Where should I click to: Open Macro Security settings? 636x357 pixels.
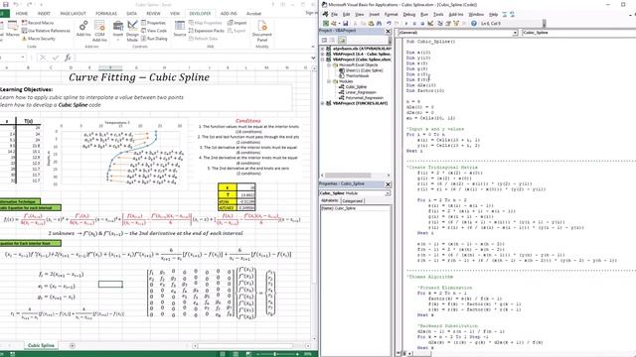(39, 39)
